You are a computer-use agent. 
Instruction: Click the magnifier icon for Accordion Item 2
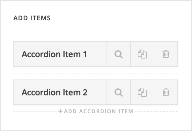[119, 93]
